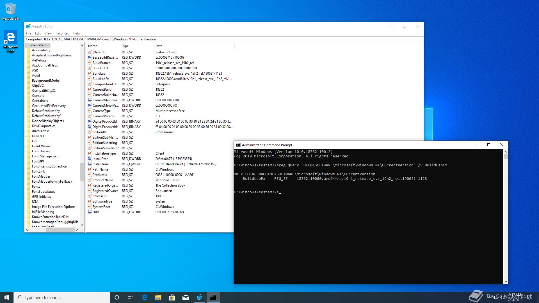Minimize the Registry Editor window

pyautogui.click(x=392, y=26)
